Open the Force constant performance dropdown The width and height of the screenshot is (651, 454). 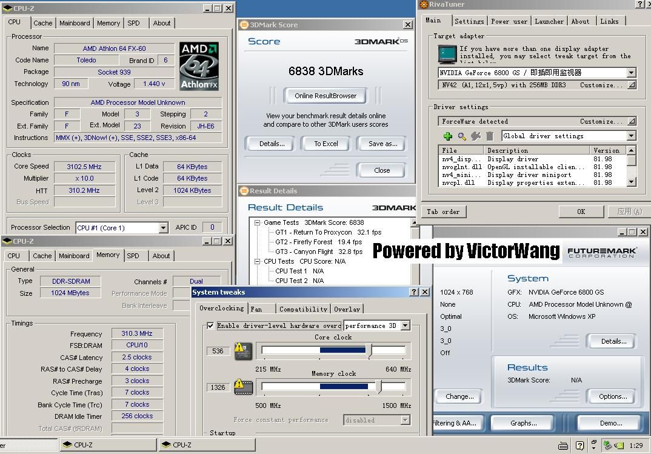(406, 420)
